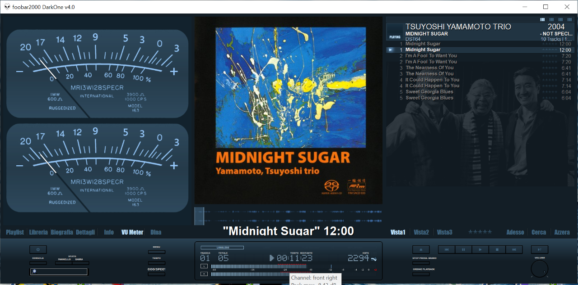Click the Azzera button

[x=562, y=232]
